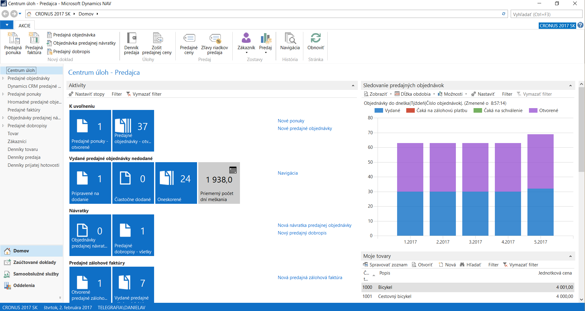Open Zákazníci in the side list
Screen dimensions: 585x311
click(17, 142)
